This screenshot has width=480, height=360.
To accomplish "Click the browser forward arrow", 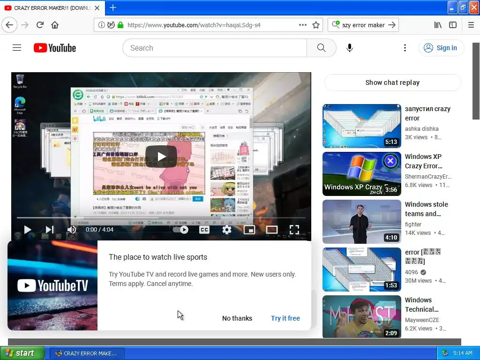I will click(x=25, y=25).
